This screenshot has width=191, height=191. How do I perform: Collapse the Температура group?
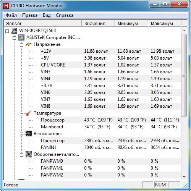tap(21, 113)
